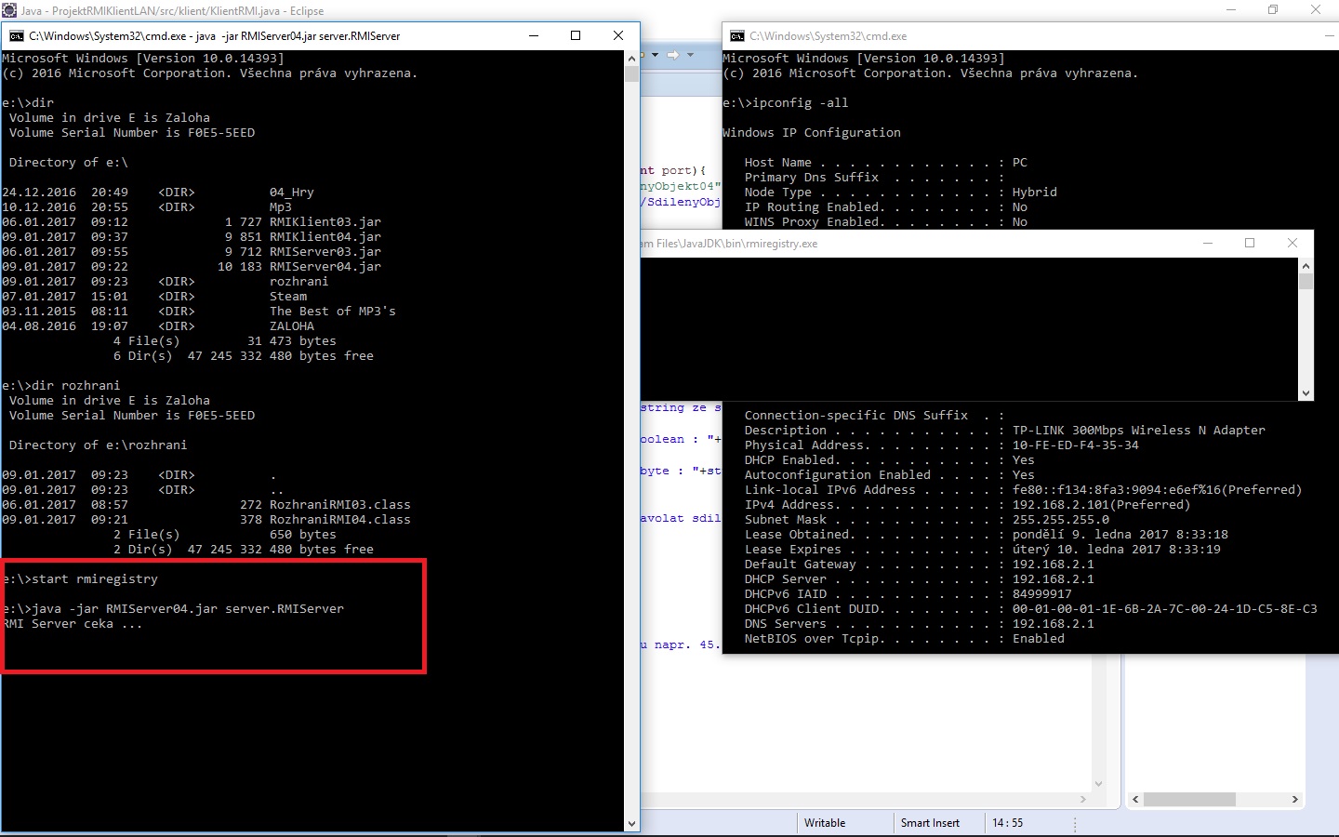Click the Eclipse application icon in the title bar

coord(9,10)
